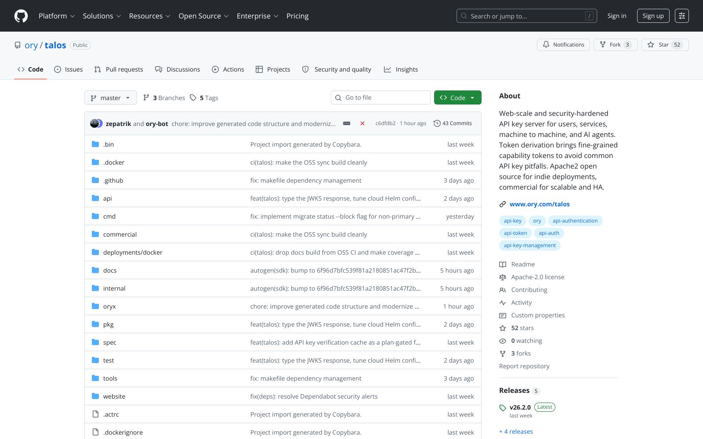Switch to the Issues tab
The height and width of the screenshot is (439, 703).
click(x=68, y=69)
